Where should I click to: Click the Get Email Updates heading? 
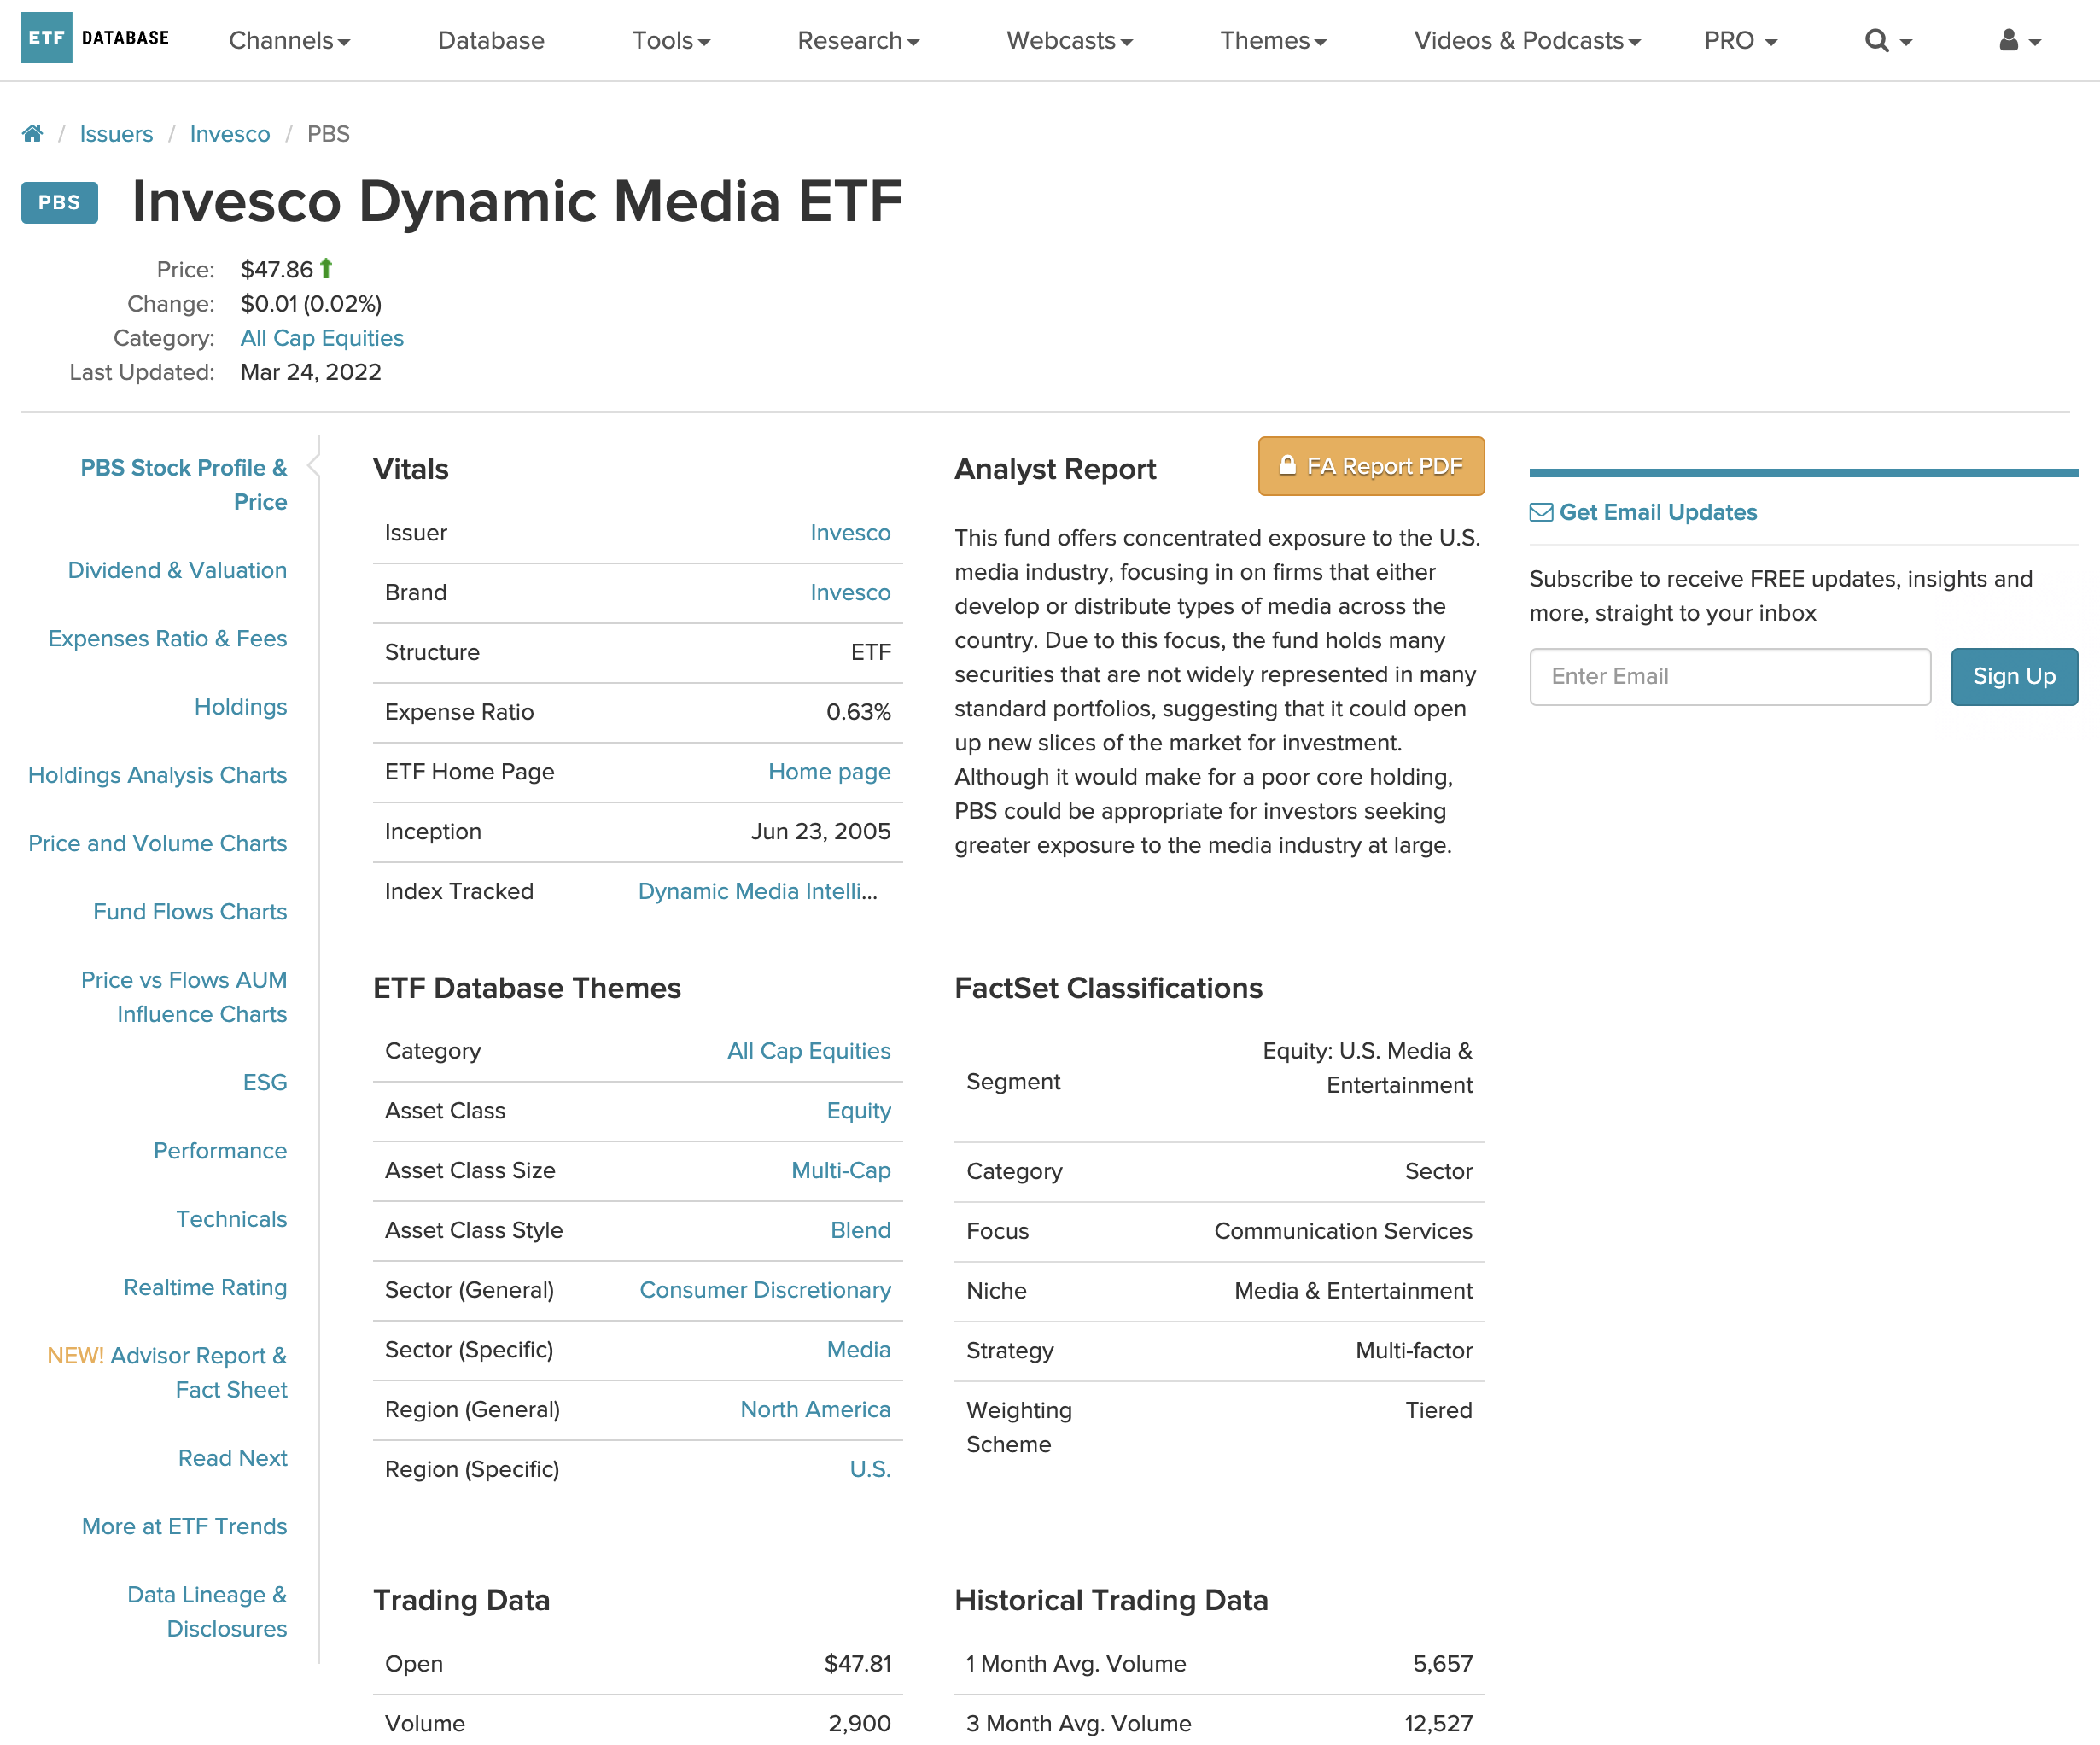tap(1658, 512)
